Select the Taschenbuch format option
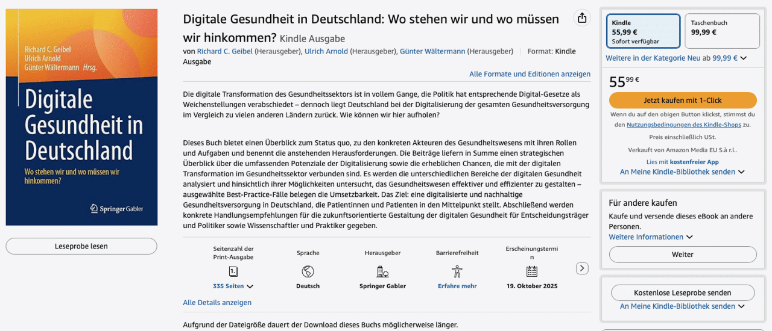This screenshot has width=772, height=331. coord(722,31)
